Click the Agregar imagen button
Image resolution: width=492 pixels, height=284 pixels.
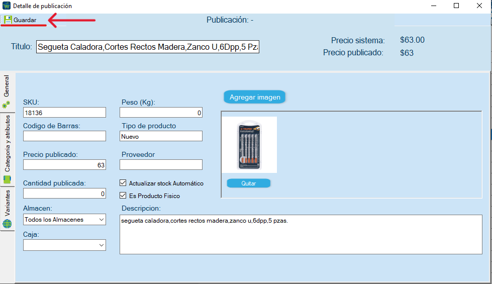tap(254, 97)
